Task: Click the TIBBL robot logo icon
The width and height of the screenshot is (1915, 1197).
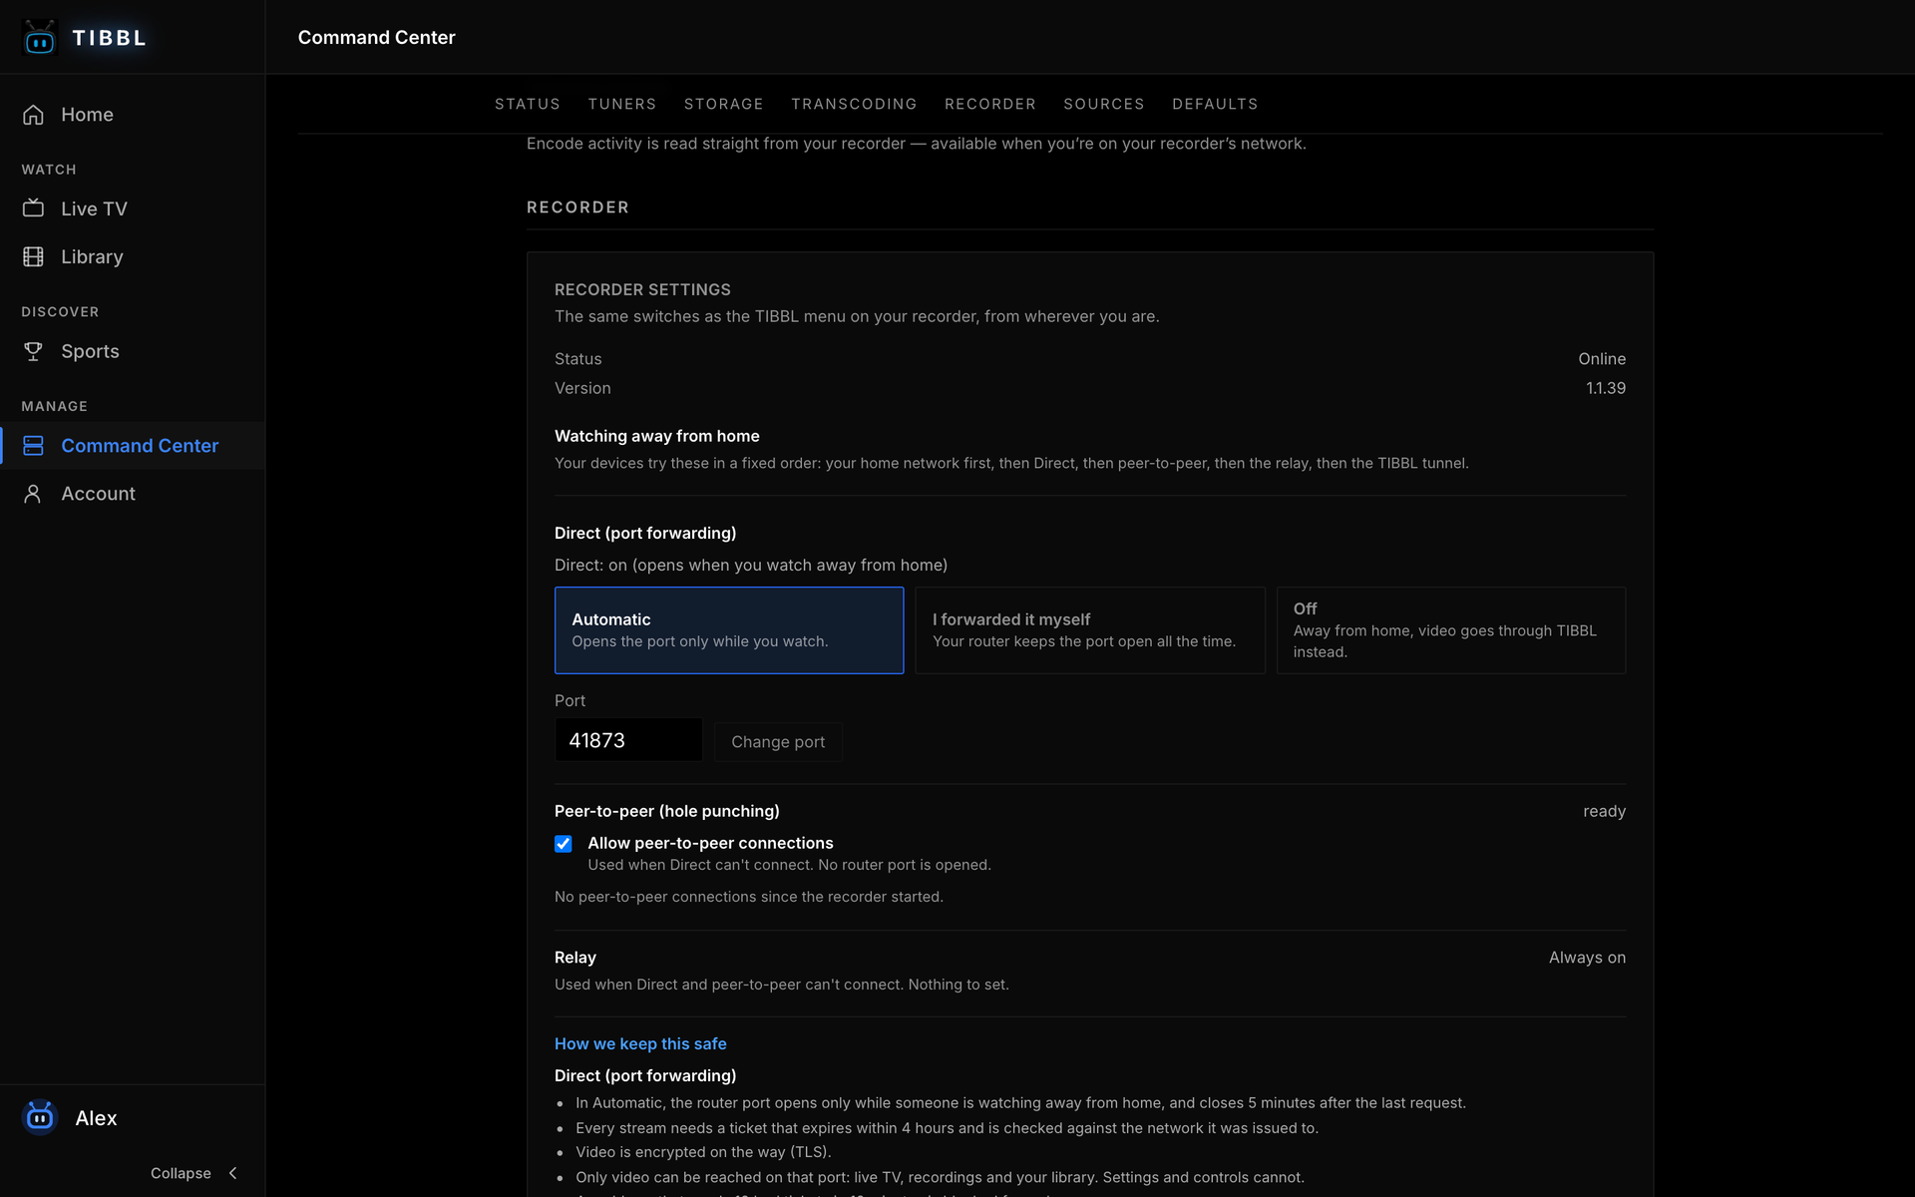Action: click(x=40, y=38)
